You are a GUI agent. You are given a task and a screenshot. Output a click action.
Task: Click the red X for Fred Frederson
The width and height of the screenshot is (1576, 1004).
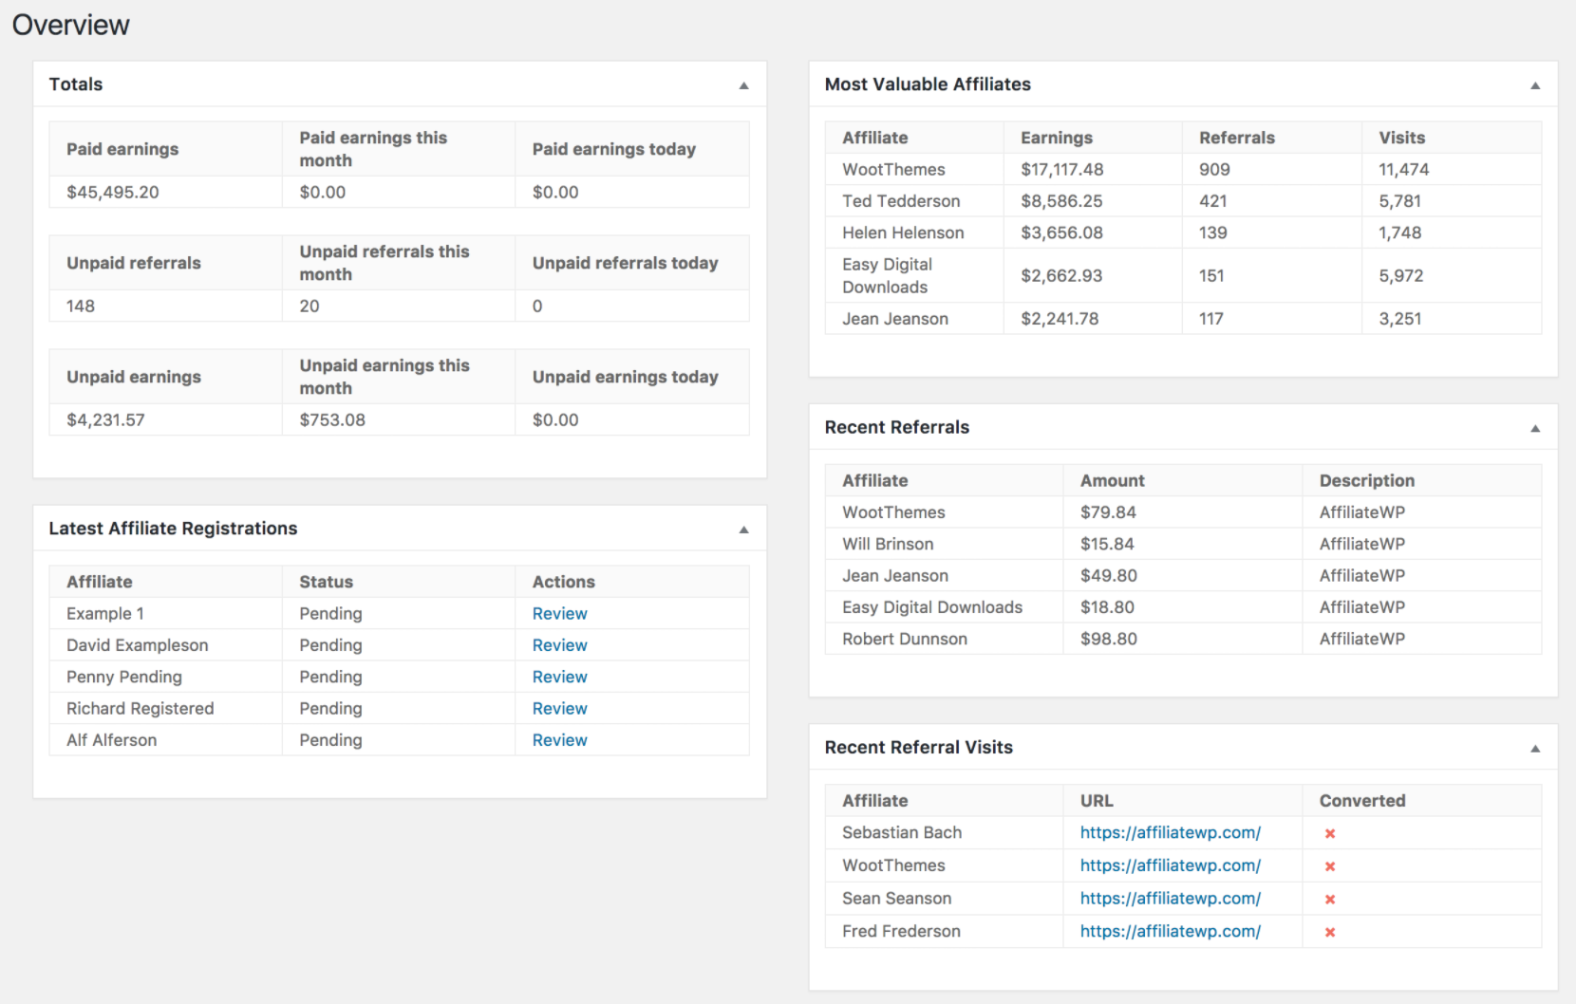click(1330, 932)
